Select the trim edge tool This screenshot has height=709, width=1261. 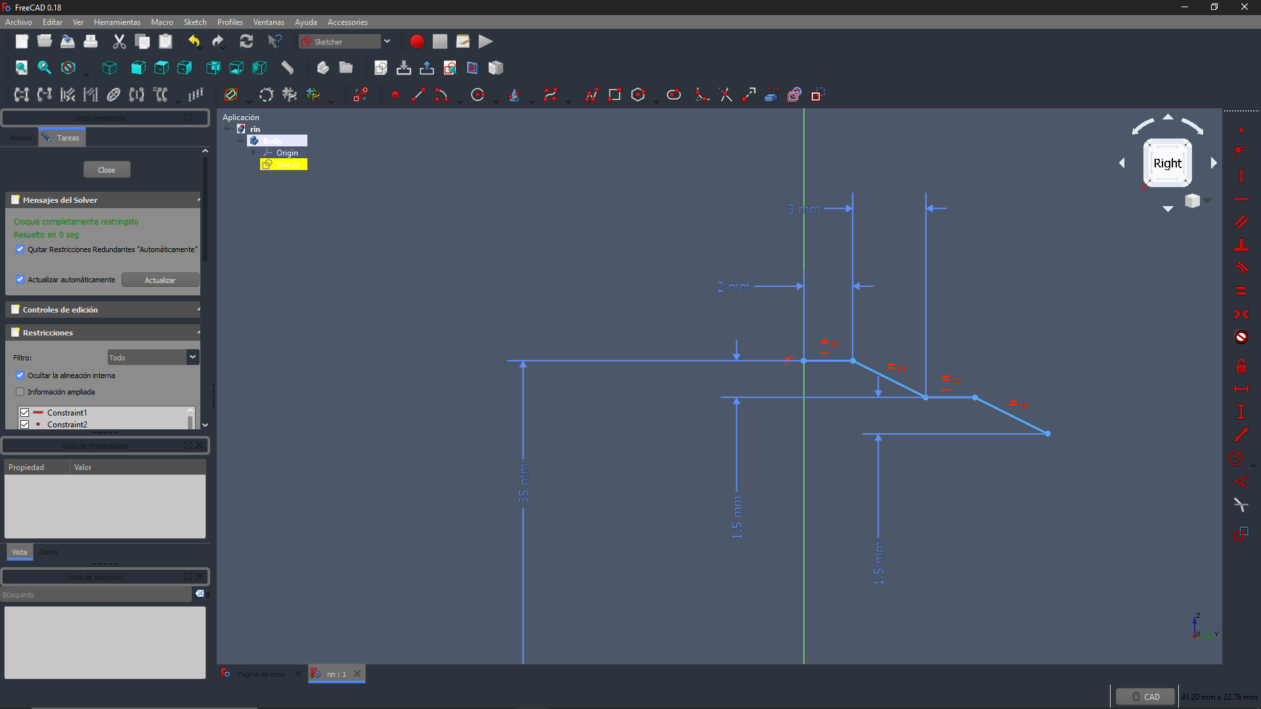[726, 95]
